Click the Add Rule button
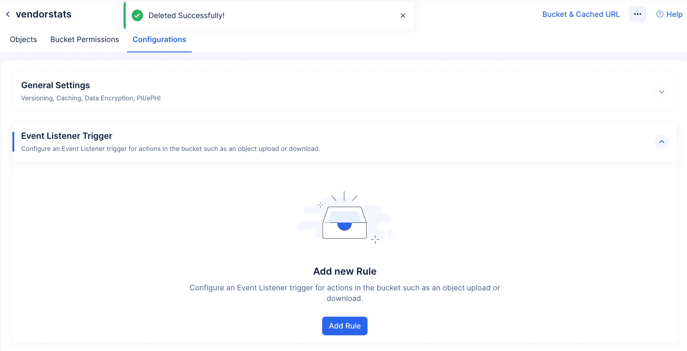 (x=345, y=326)
